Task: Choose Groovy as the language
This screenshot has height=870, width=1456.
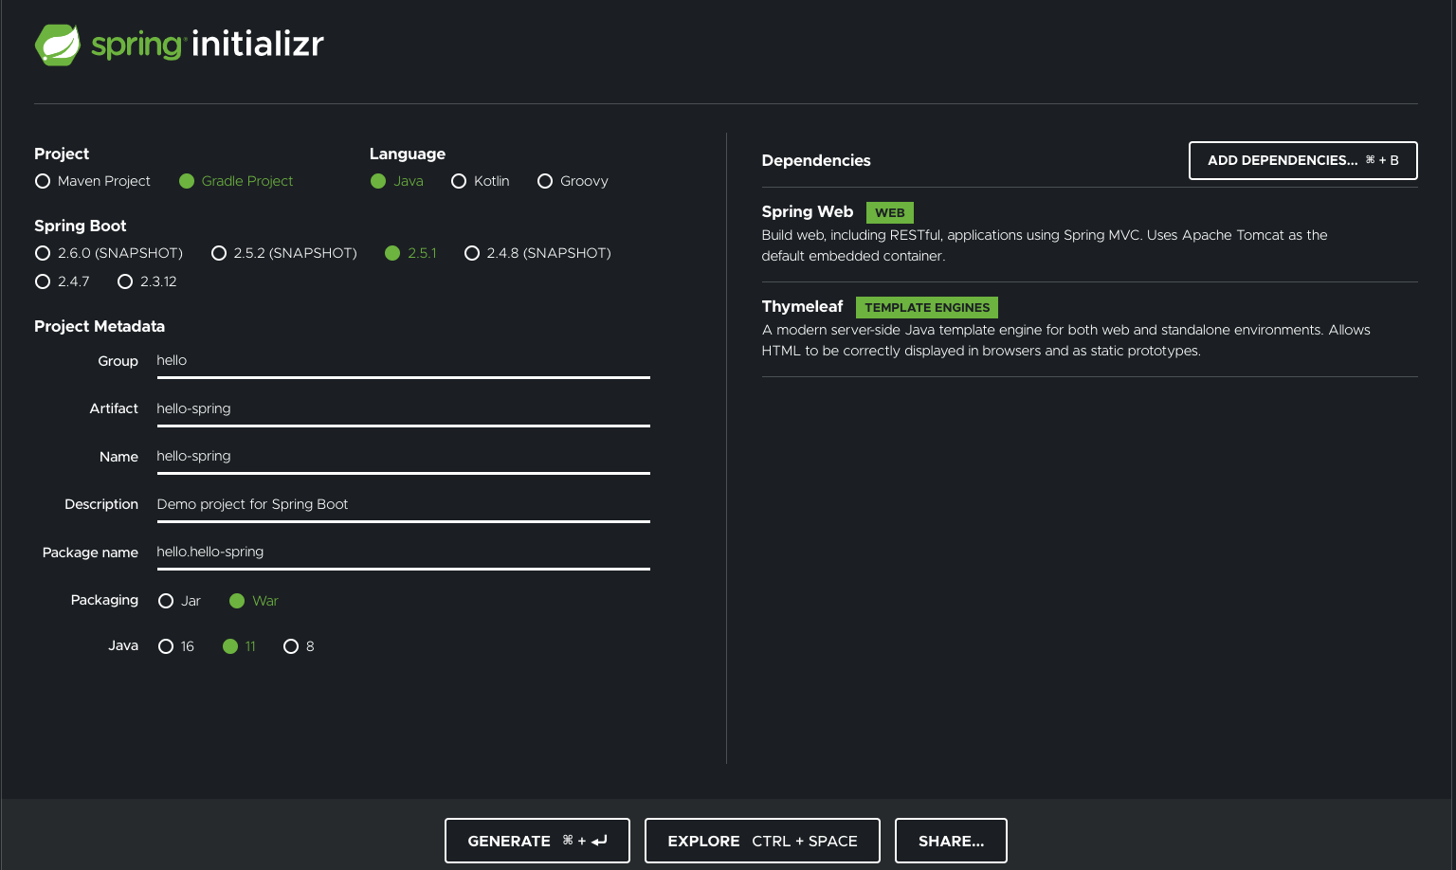Action: [545, 181]
